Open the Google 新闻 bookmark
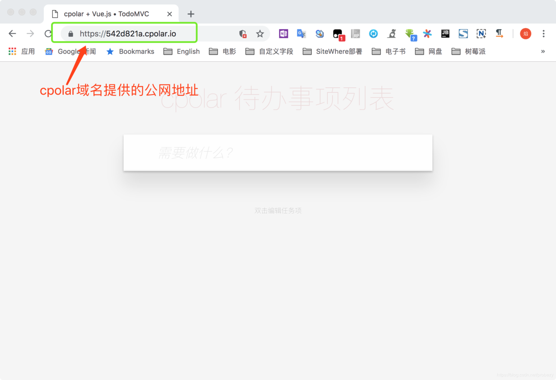556x380 pixels. [x=70, y=51]
